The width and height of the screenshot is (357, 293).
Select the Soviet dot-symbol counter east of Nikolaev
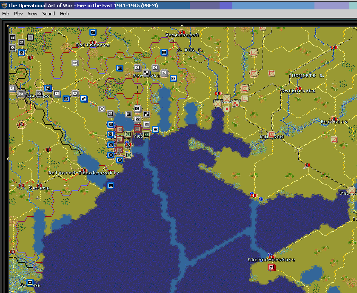pos(245,99)
